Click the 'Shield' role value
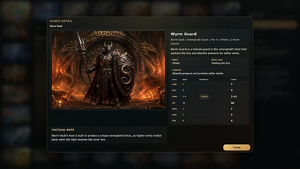The width and height of the screenshot is (300, 169). pyautogui.click(x=176, y=63)
